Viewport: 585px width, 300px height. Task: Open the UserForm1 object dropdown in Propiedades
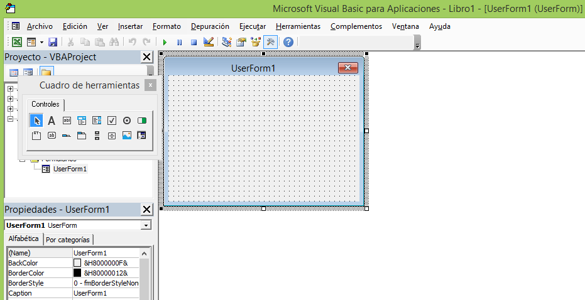coord(146,225)
